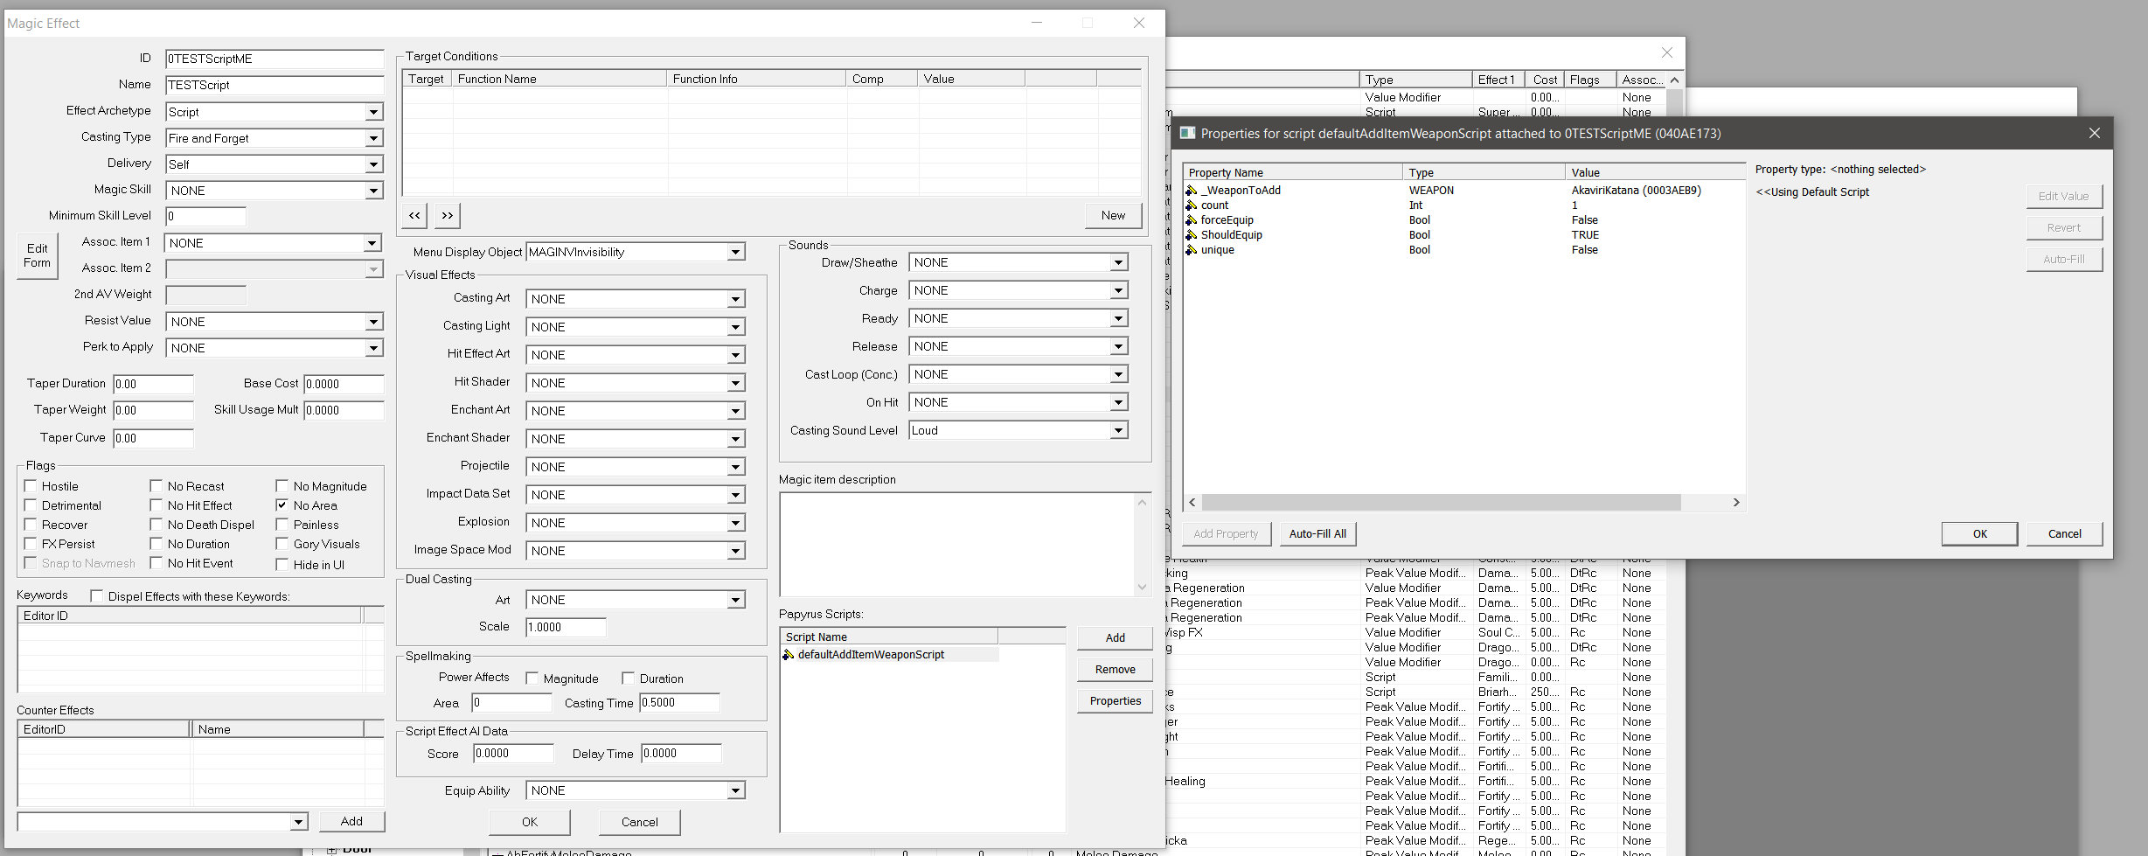This screenshot has width=2148, height=856.
Task: Click the Cost column header in background window
Action: coord(1544,80)
